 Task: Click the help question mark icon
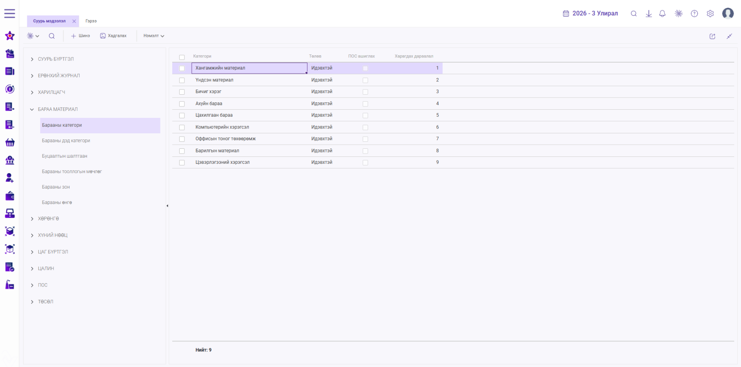(x=694, y=13)
